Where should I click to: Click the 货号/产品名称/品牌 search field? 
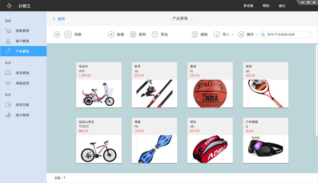[287, 34]
